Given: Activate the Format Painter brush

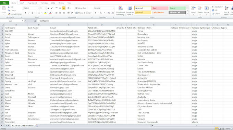Looking at the screenshot, I should coord(15,14).
